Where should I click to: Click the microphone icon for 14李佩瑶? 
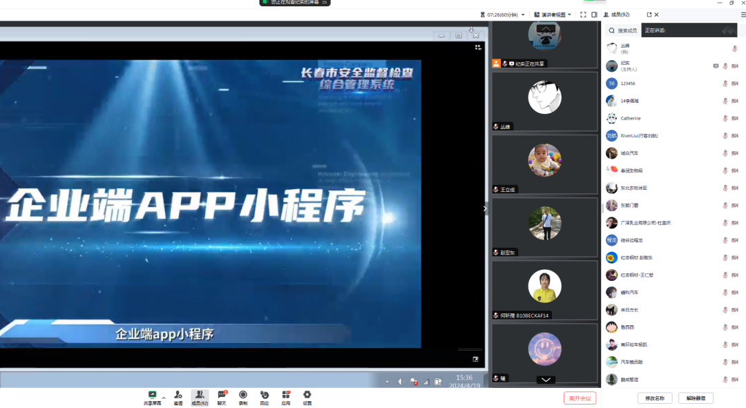tap(725, 101)
